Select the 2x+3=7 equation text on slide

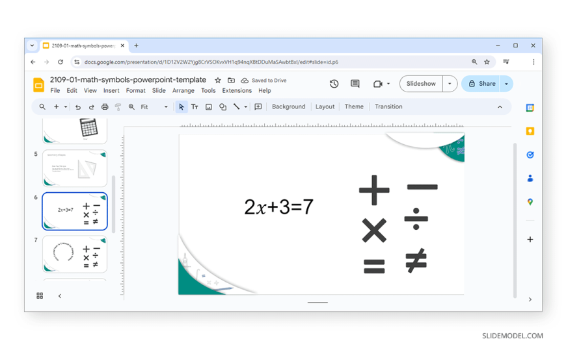pos(278,207)
